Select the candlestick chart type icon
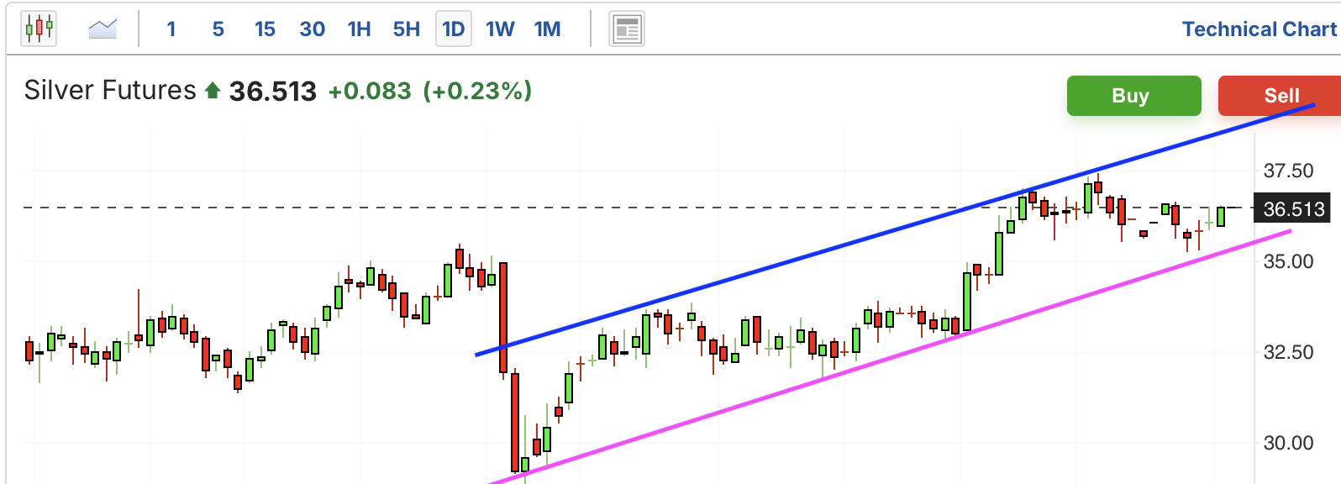Screen dimensions: 1341x484 tap(39, 29)
